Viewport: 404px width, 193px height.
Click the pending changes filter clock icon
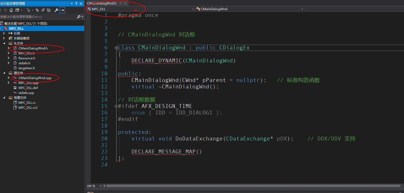coord(29,10)
